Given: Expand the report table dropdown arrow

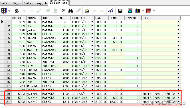Looking at the screenshot, I should click(x=154, y=11).
